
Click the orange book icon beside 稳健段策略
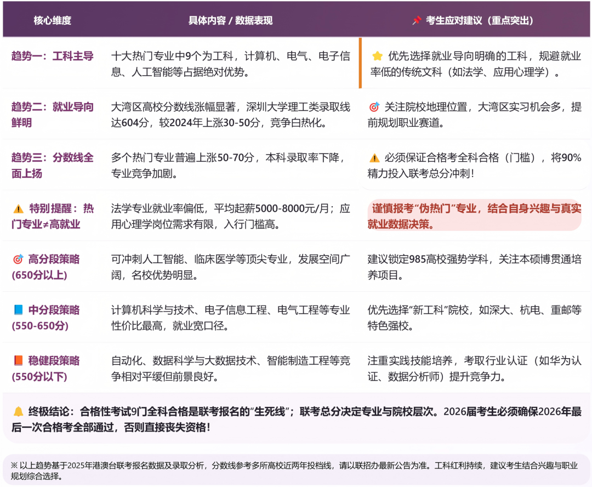click(18, 361)
